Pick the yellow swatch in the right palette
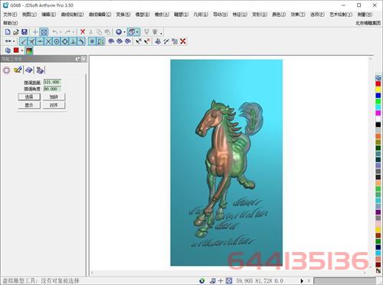 tap(378, 90)
